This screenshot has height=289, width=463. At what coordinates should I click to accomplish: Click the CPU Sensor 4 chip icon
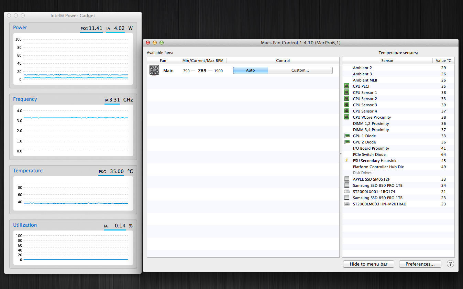tap(346, 111)
